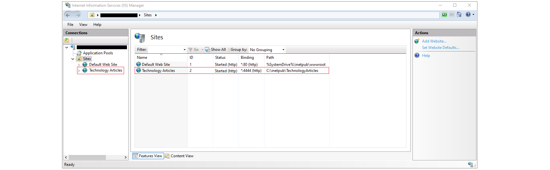Viewport: 550px width, 170px height.
Task: Expand Default Web Site tree node
Action: pyautogui.click(x=79, y=65)
